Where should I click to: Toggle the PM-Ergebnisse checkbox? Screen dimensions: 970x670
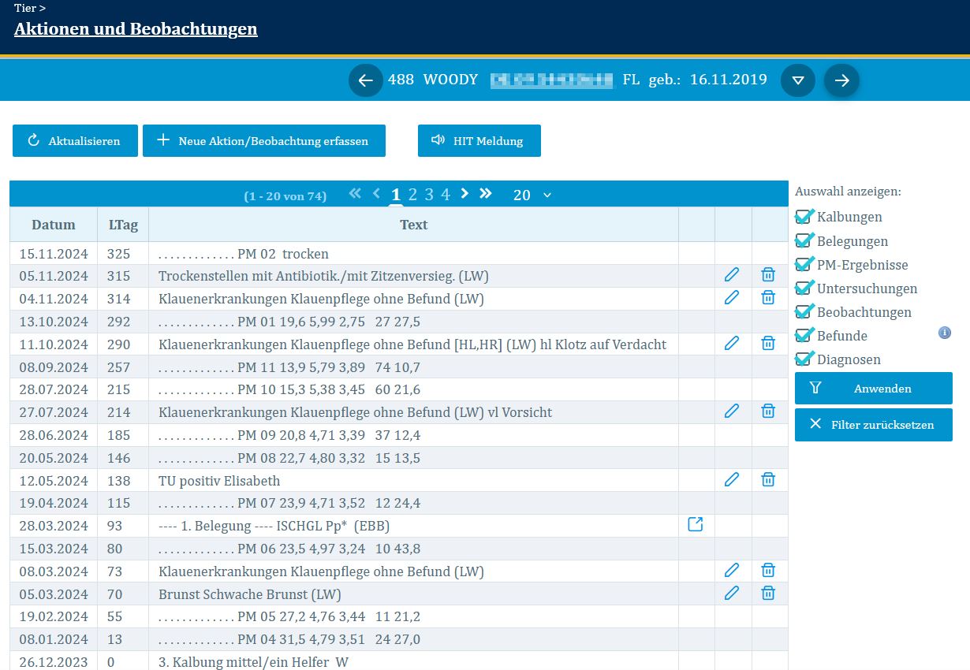coord(804,265)
